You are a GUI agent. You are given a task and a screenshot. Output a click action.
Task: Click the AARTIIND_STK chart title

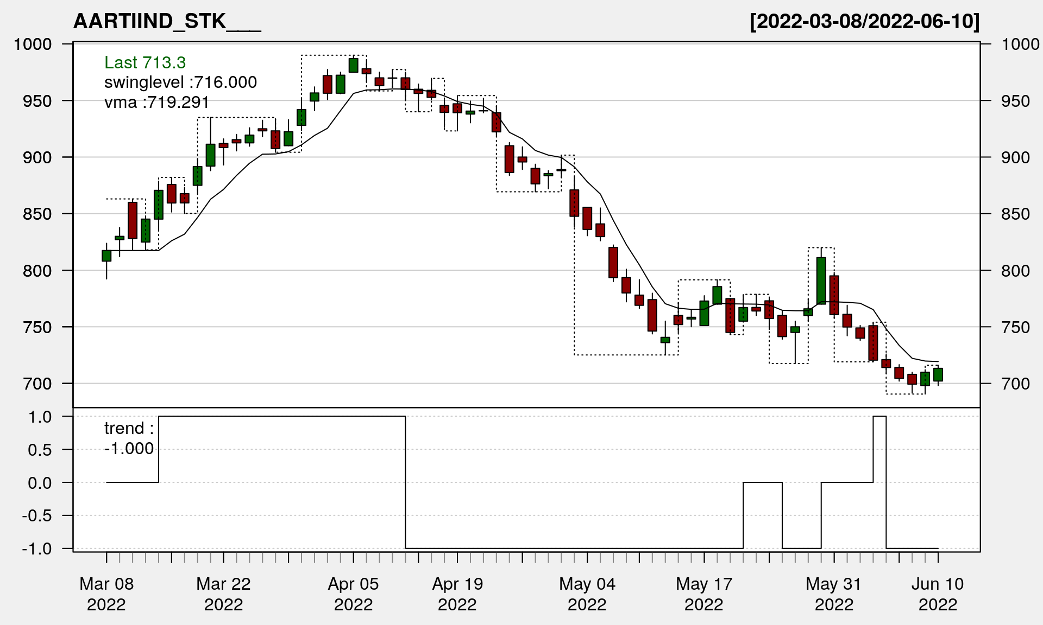pos(167,22)
